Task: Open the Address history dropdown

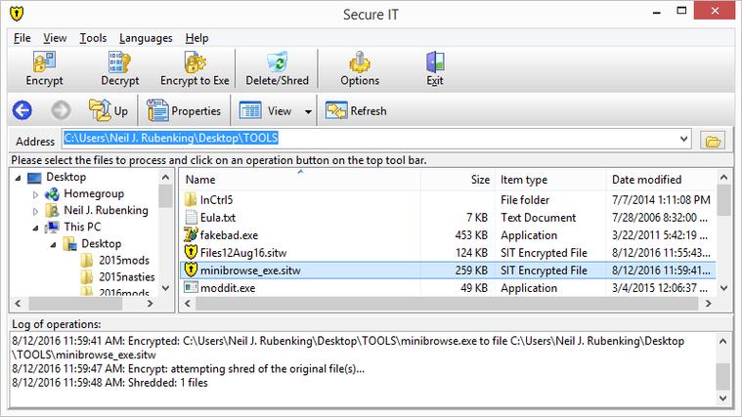Action: point(683,139)
